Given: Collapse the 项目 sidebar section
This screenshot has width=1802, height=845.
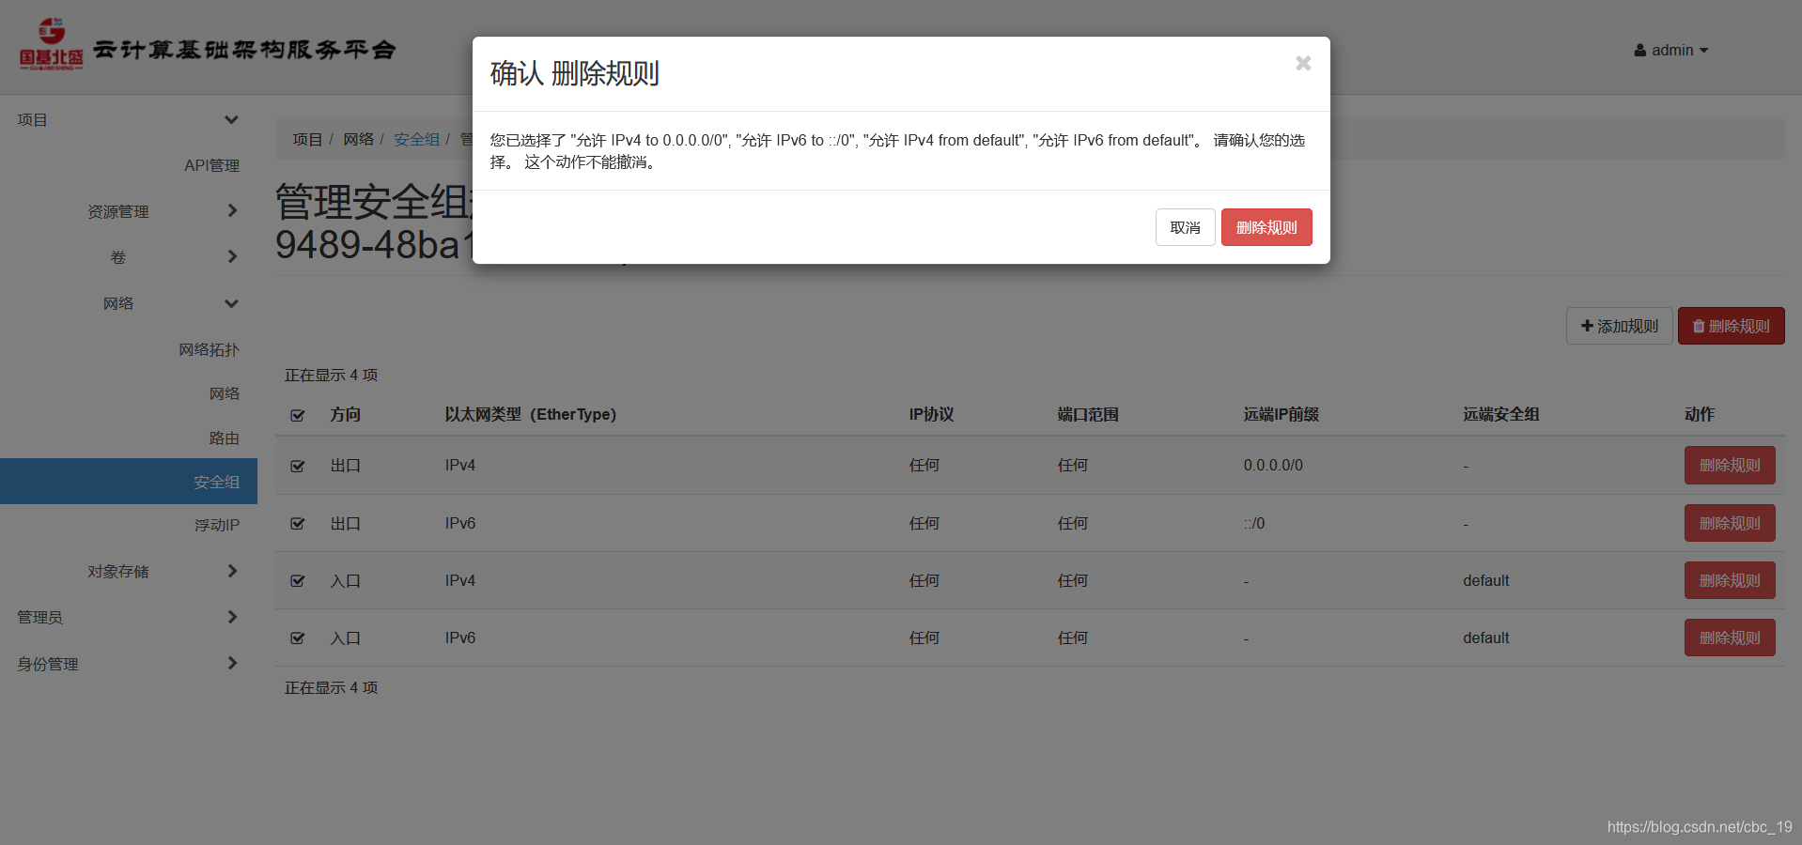Looking at the screenshot, I should tap(129, 120).
